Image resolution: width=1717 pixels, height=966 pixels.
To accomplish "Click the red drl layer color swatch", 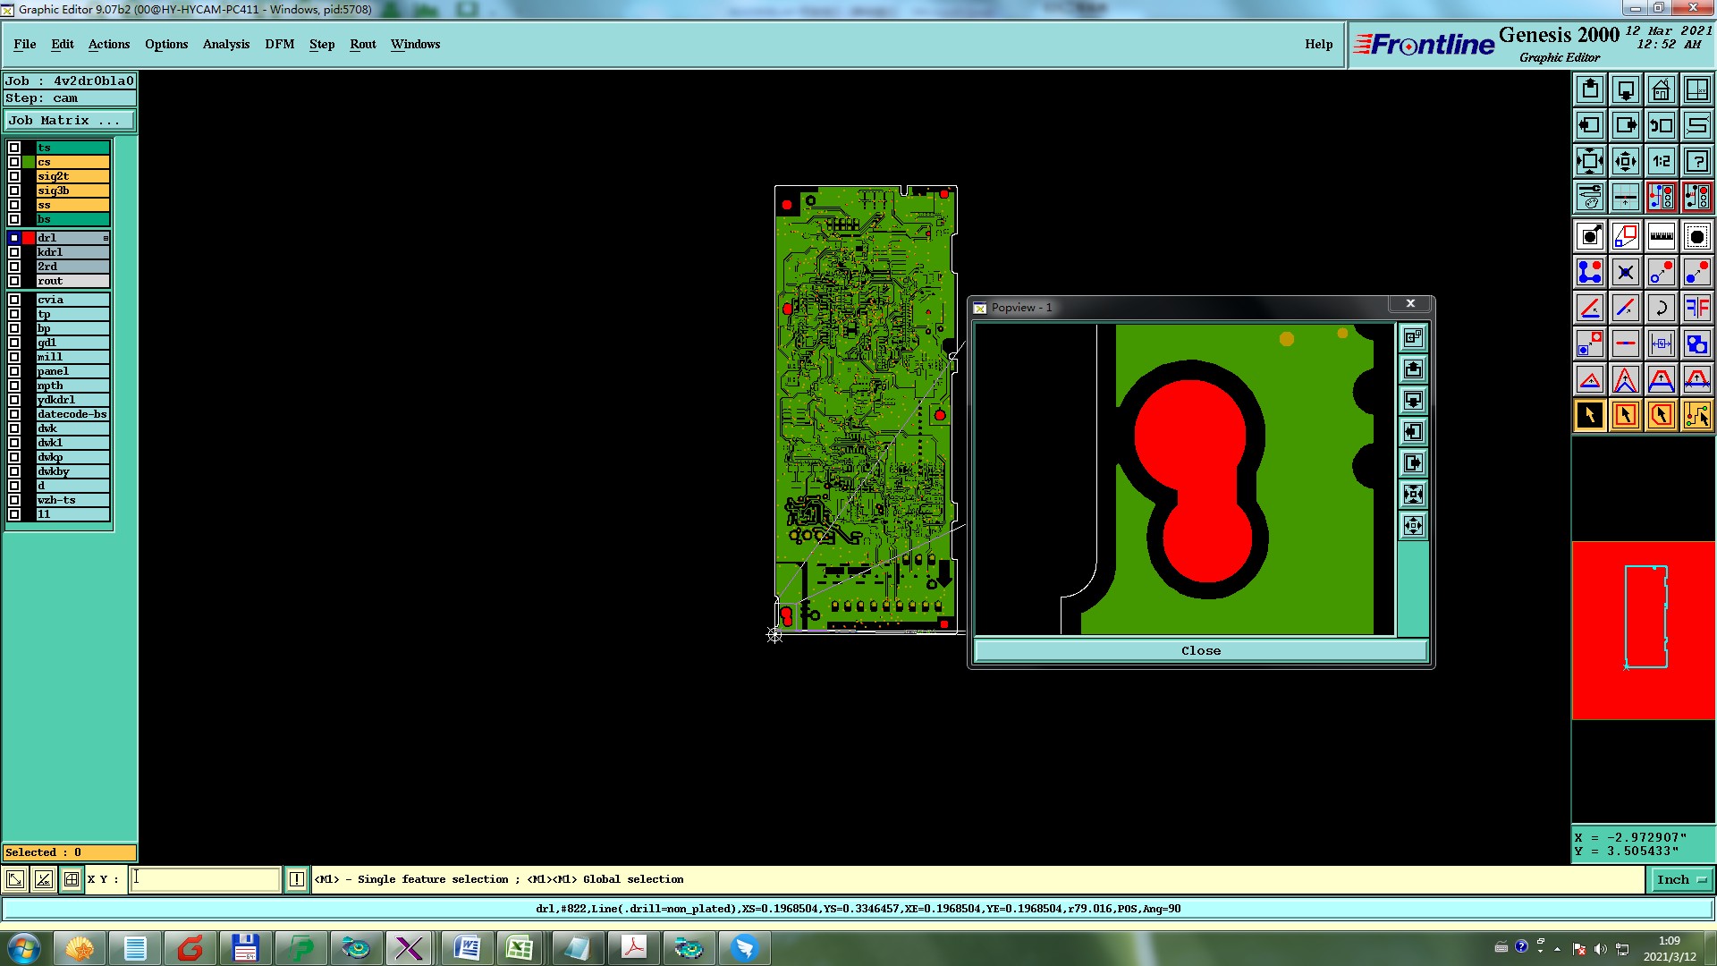I will click(x=29, y=238).
